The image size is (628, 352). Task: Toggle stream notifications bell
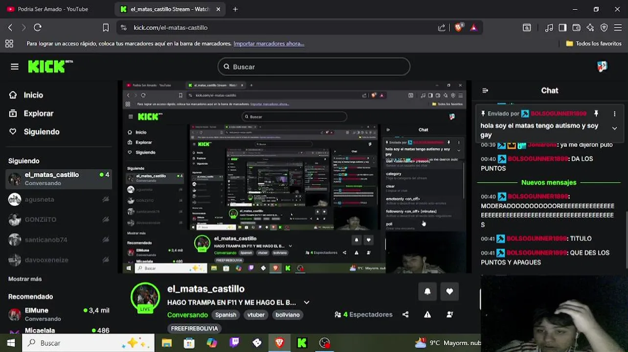click(x=427, y=292)
